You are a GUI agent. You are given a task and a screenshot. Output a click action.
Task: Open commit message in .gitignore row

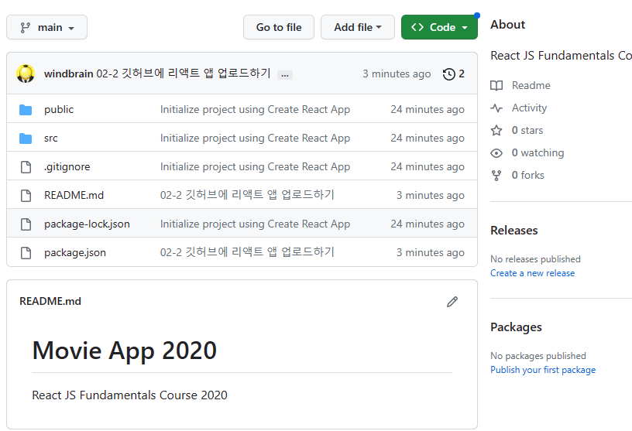pos(255,167)
